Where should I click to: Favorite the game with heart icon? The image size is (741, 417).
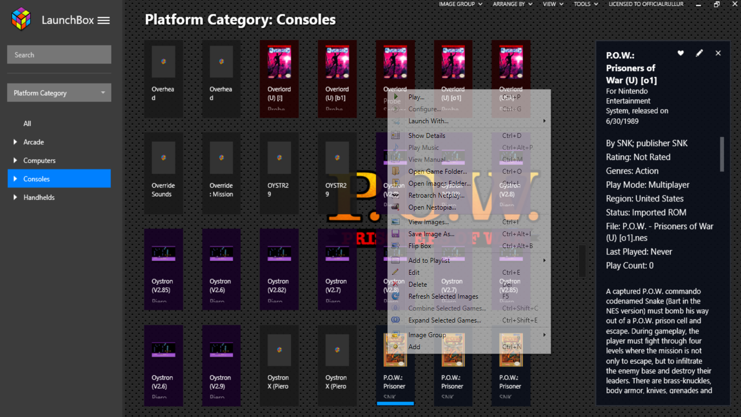pyautogui.click(x=681, y=53)
